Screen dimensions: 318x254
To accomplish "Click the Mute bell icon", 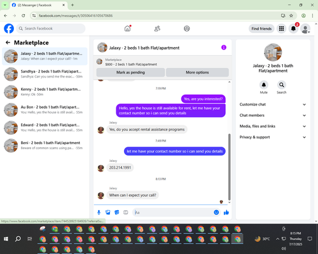I will pos(264,85).
